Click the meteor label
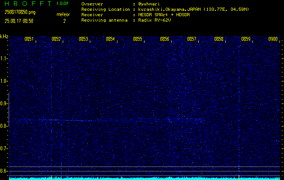This screenshot has height=180, width=284. click(63, 14)
